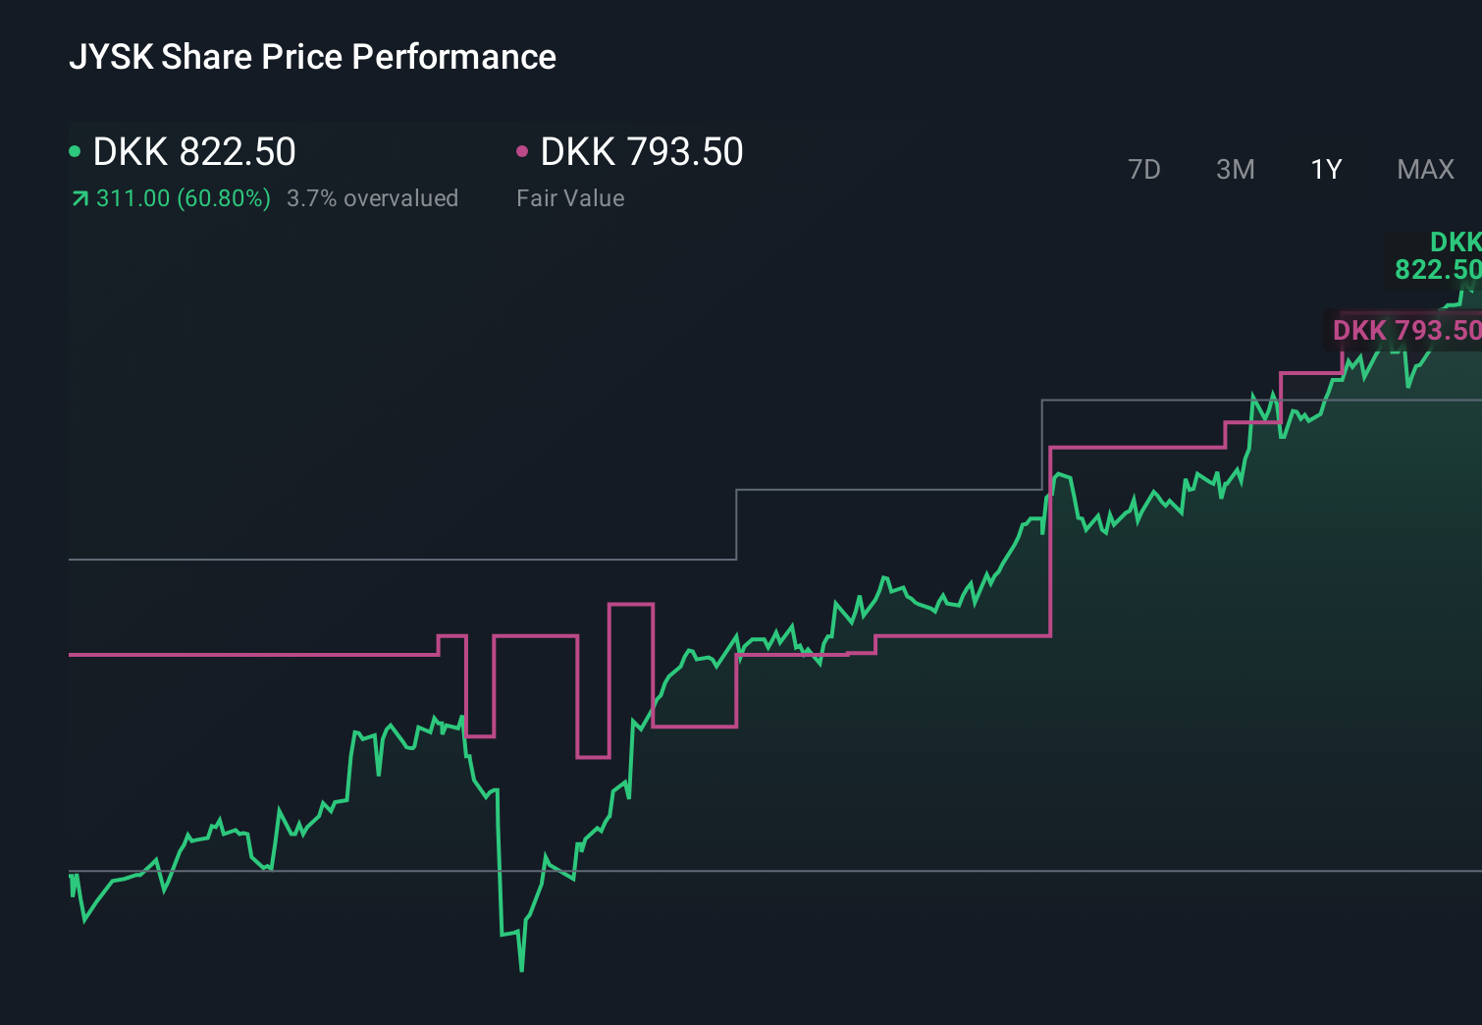Select the 7D time range tab

point(1144,169)
